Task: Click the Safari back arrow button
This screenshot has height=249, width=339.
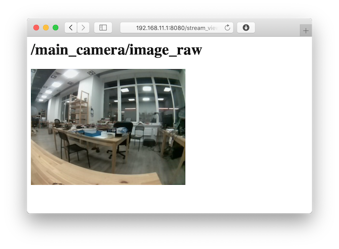Action: [71, 28]
